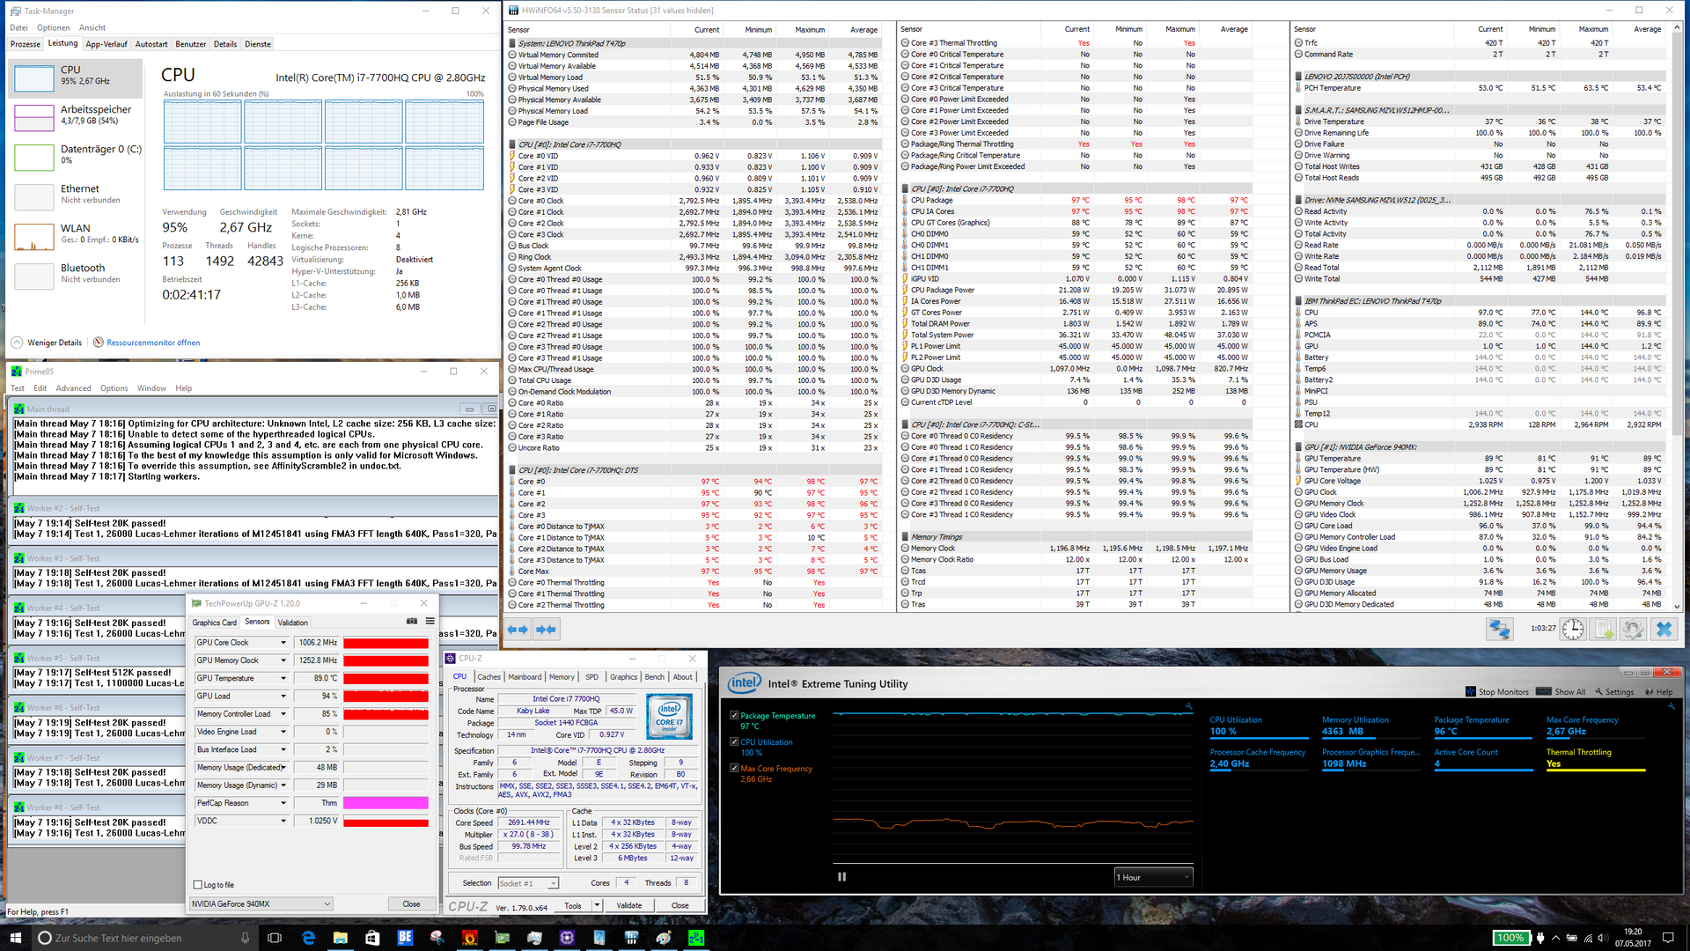The width and height of the screenshot is (1690, 951).
Task: Collapse details via Weniger Details
Action: tap(47, 343)
